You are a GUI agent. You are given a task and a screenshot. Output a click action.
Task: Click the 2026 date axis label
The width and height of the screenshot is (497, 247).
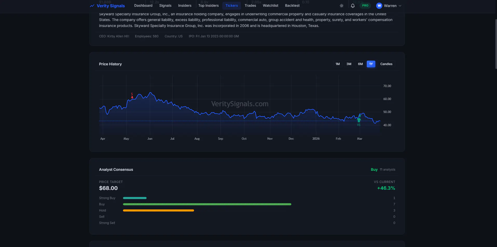(x=316, y=139)
